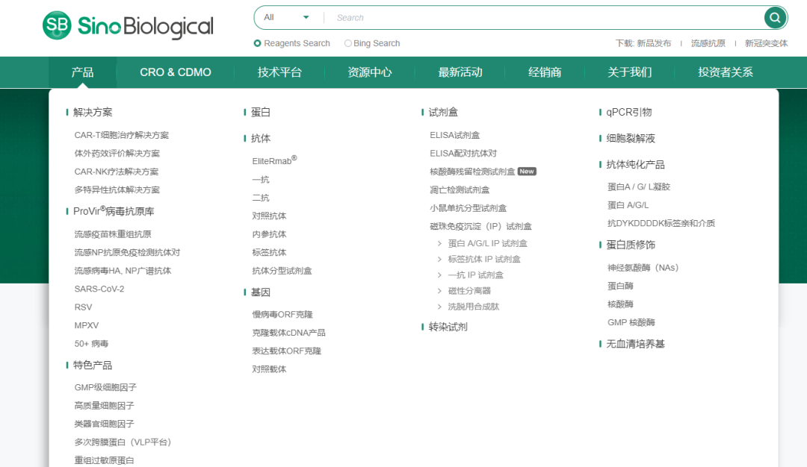Open the 50+ 病毒 link
807x467 pixels.
coord(91,344)
